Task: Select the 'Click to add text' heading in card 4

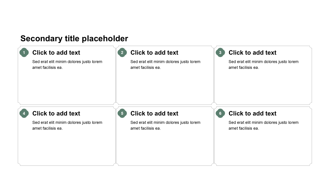Action: click(x=56, y=113)
